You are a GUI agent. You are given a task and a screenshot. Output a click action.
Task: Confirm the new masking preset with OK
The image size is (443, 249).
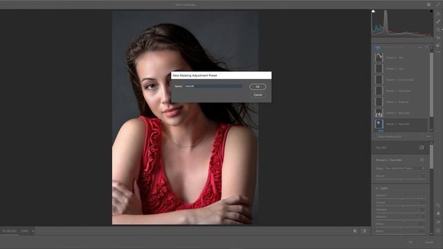click(257, 86)
